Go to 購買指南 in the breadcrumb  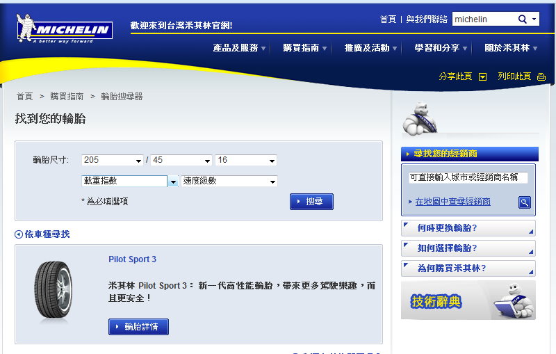67,97
